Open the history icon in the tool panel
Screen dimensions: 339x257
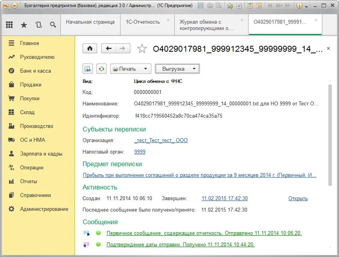(x=38, y=25)
